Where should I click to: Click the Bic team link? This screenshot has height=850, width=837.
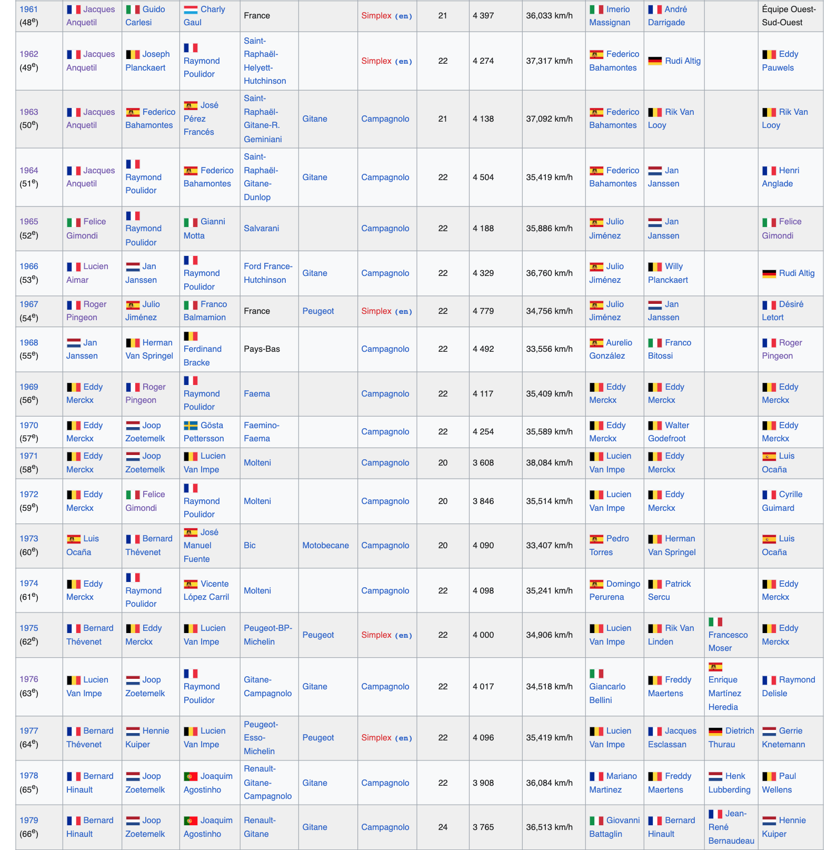pyautogui.click(x=250, y=546)
